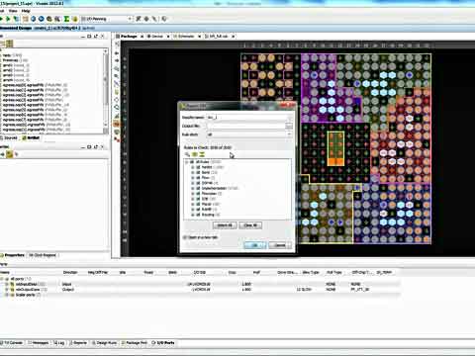The image size is (475, 356).
Task: Click the magnifier search icon above the rules tree
Action: click(187, 154)
